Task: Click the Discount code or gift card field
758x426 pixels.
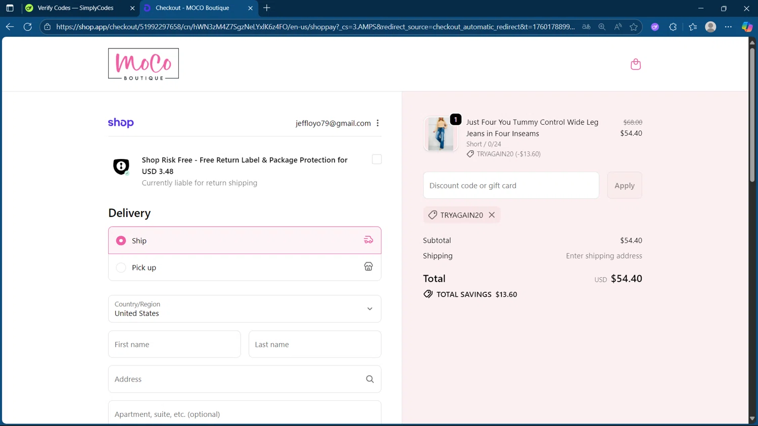Action: [x=510, y=185]
